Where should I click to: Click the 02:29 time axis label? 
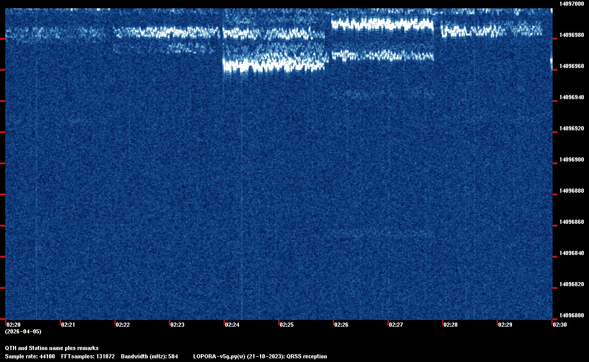click(505, 325)
